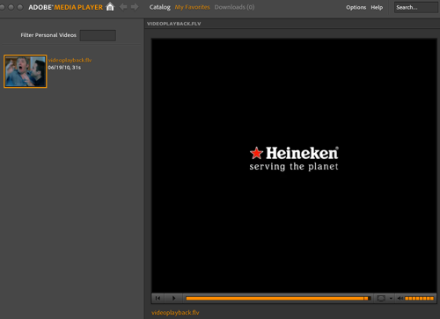Open the Downloads (0) tab
This screenshot has width=440, height=319.
[234, 7]
